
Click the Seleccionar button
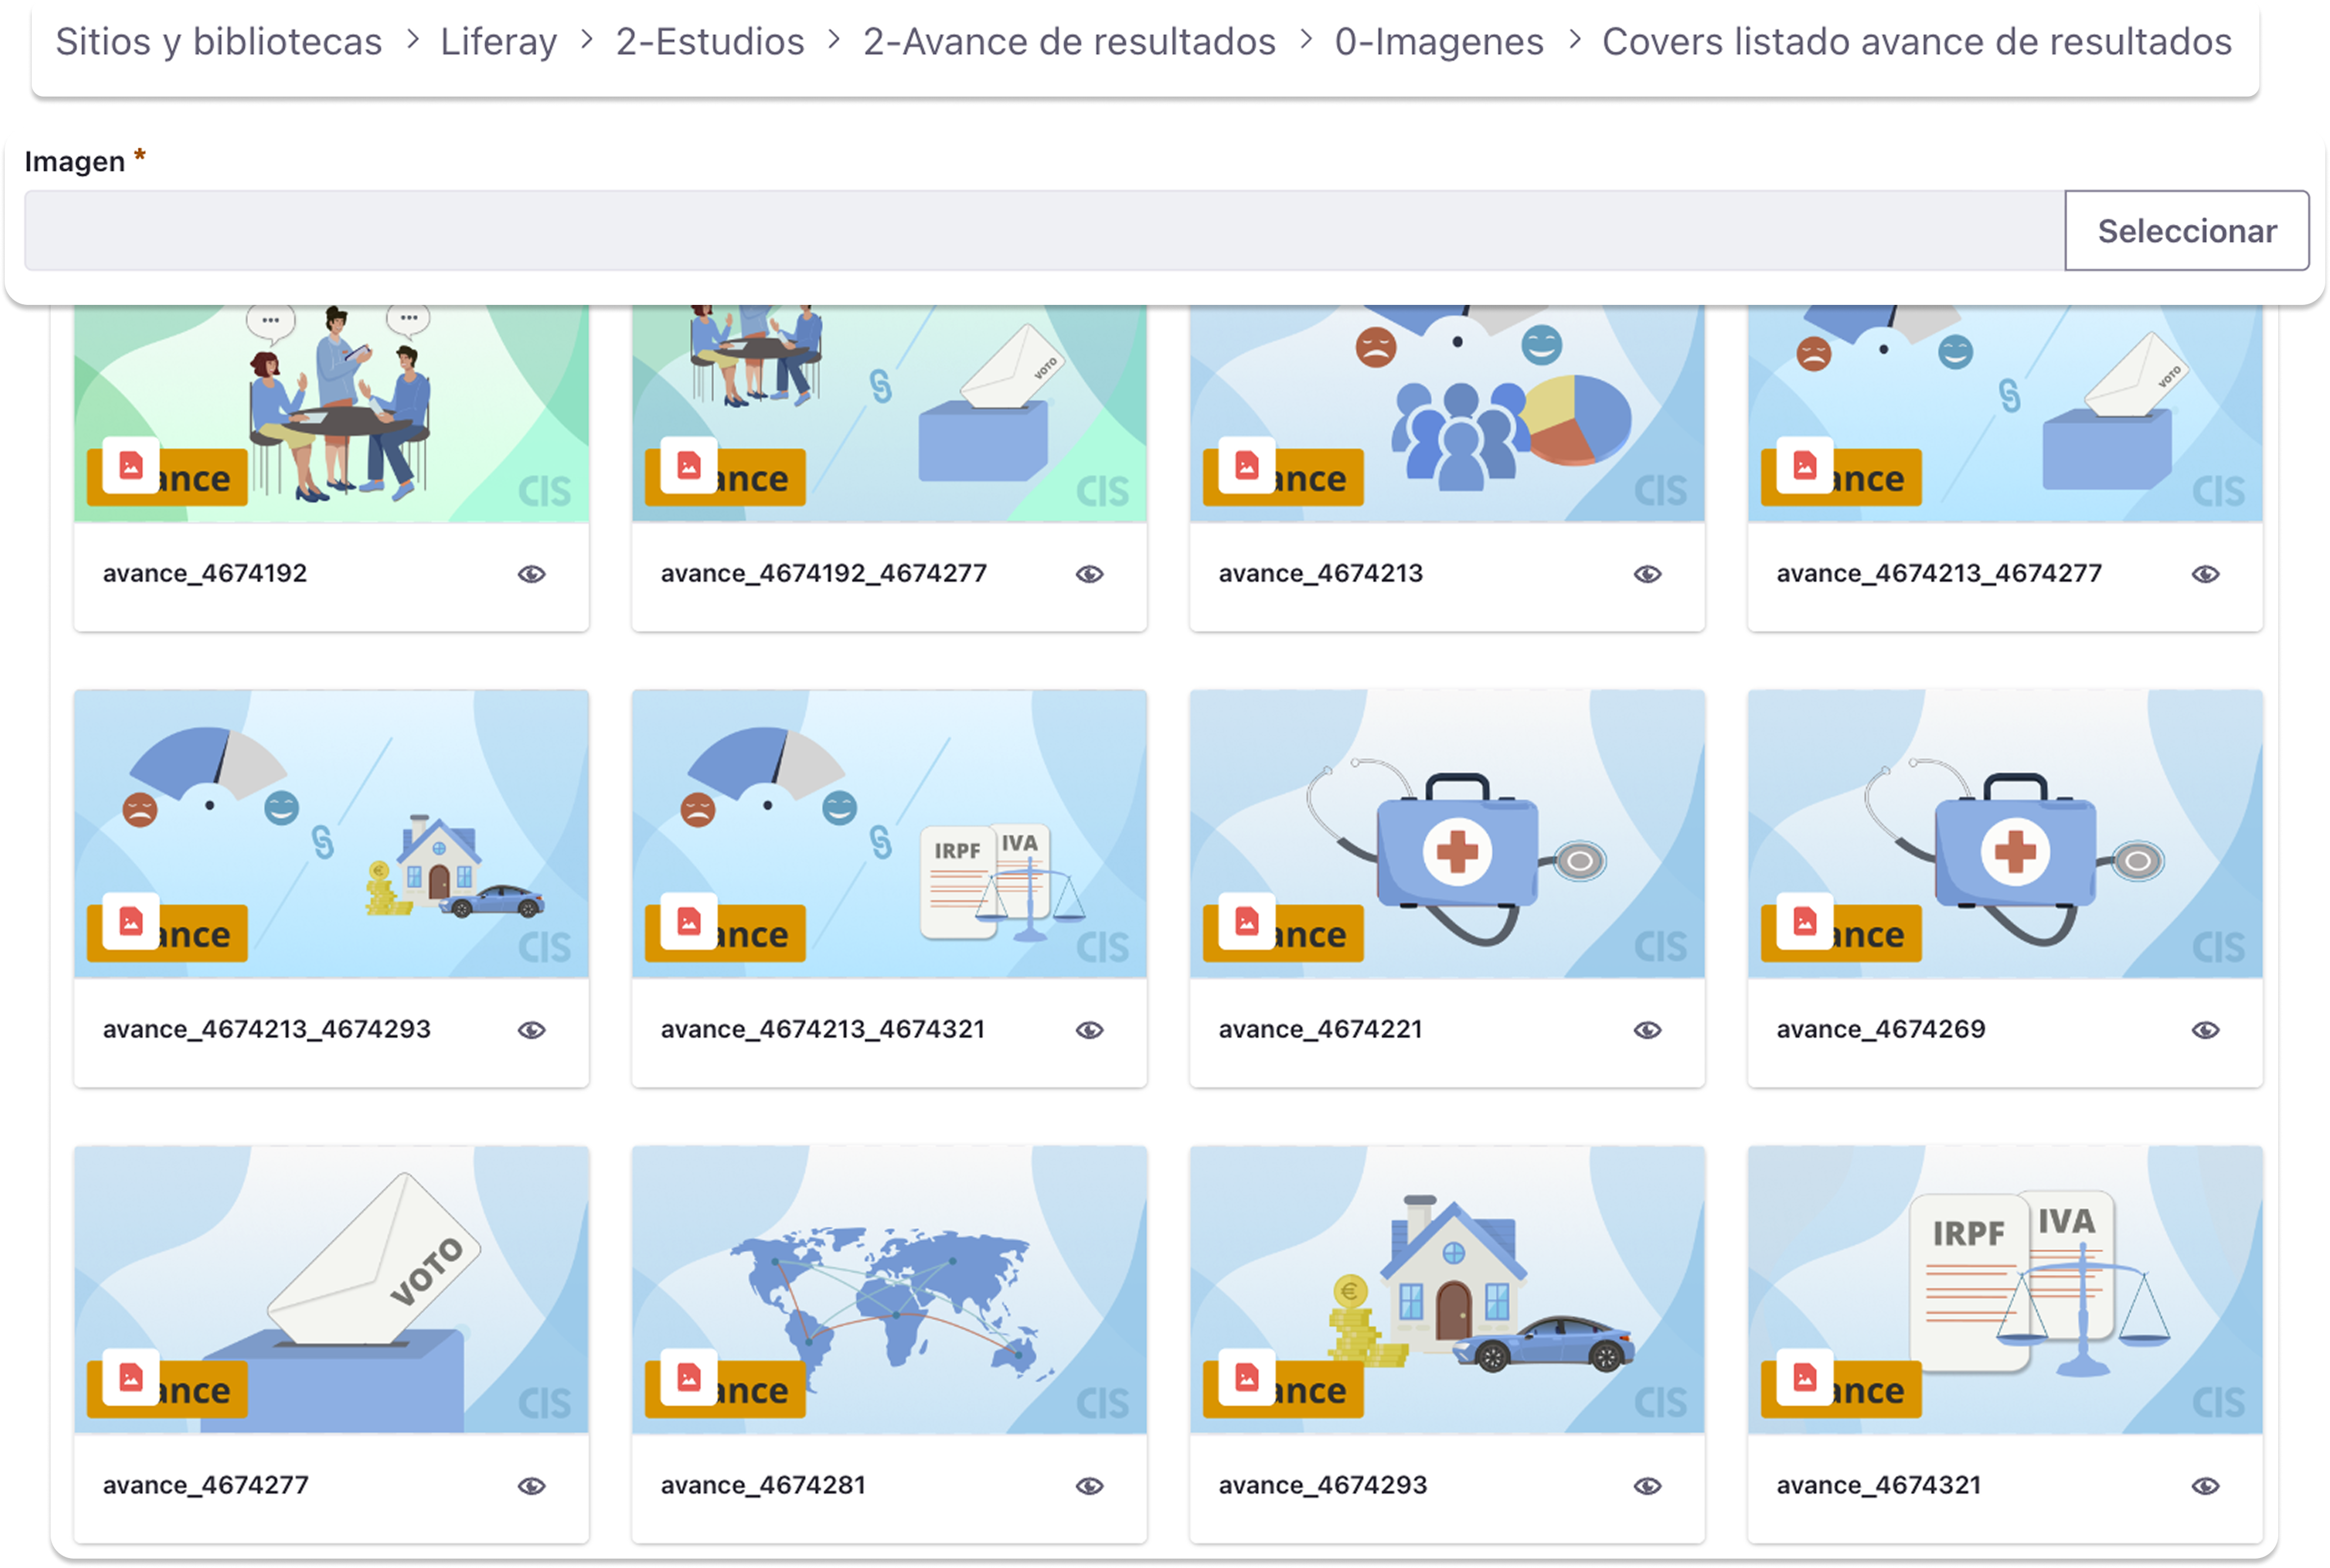[x=2186, y=231]
